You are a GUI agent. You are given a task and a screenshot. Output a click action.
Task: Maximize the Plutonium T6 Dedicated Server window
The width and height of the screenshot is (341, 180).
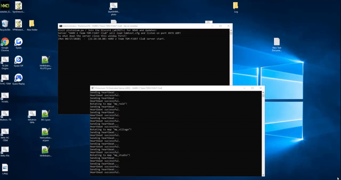click(252, 88)
